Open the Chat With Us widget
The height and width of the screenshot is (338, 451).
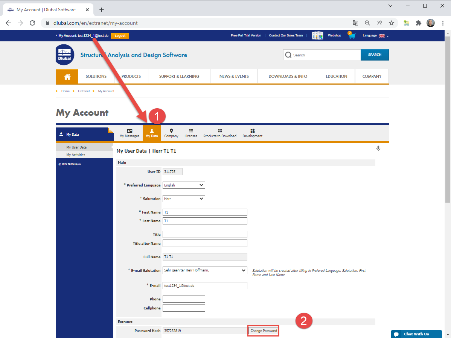click(x=416, y=334)
